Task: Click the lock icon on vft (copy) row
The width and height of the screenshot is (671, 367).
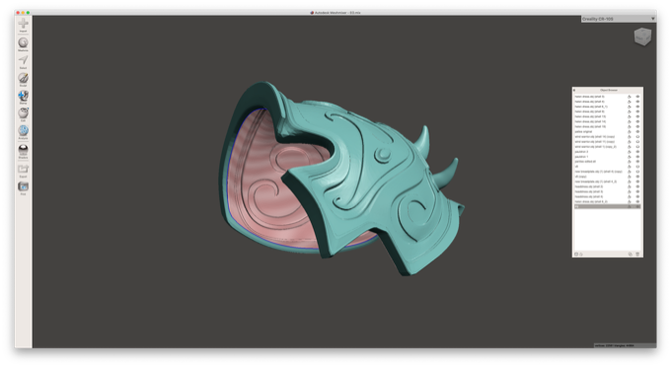Action: pyautogui.click(x=630, y=177)
